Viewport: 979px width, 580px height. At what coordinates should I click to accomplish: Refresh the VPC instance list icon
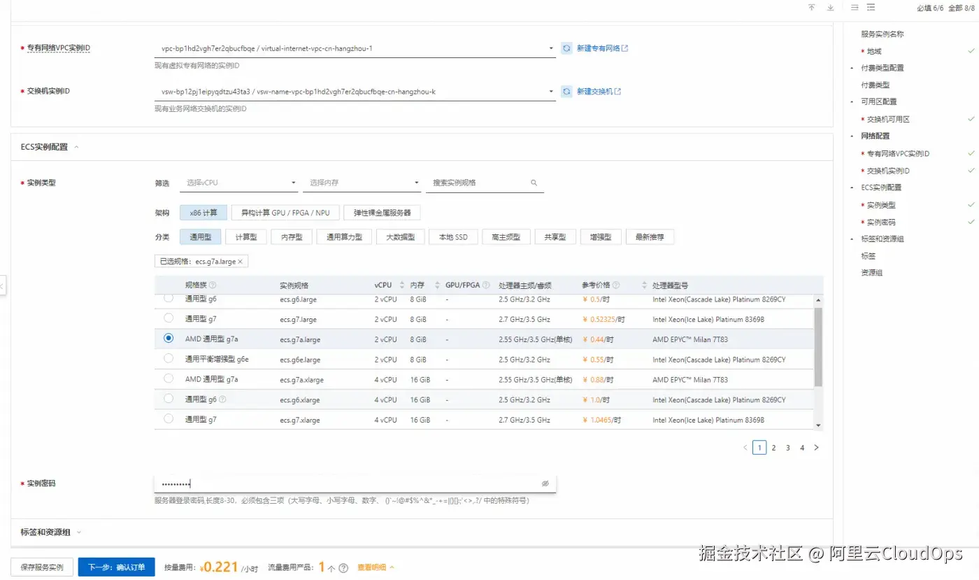tap(567, 48)
